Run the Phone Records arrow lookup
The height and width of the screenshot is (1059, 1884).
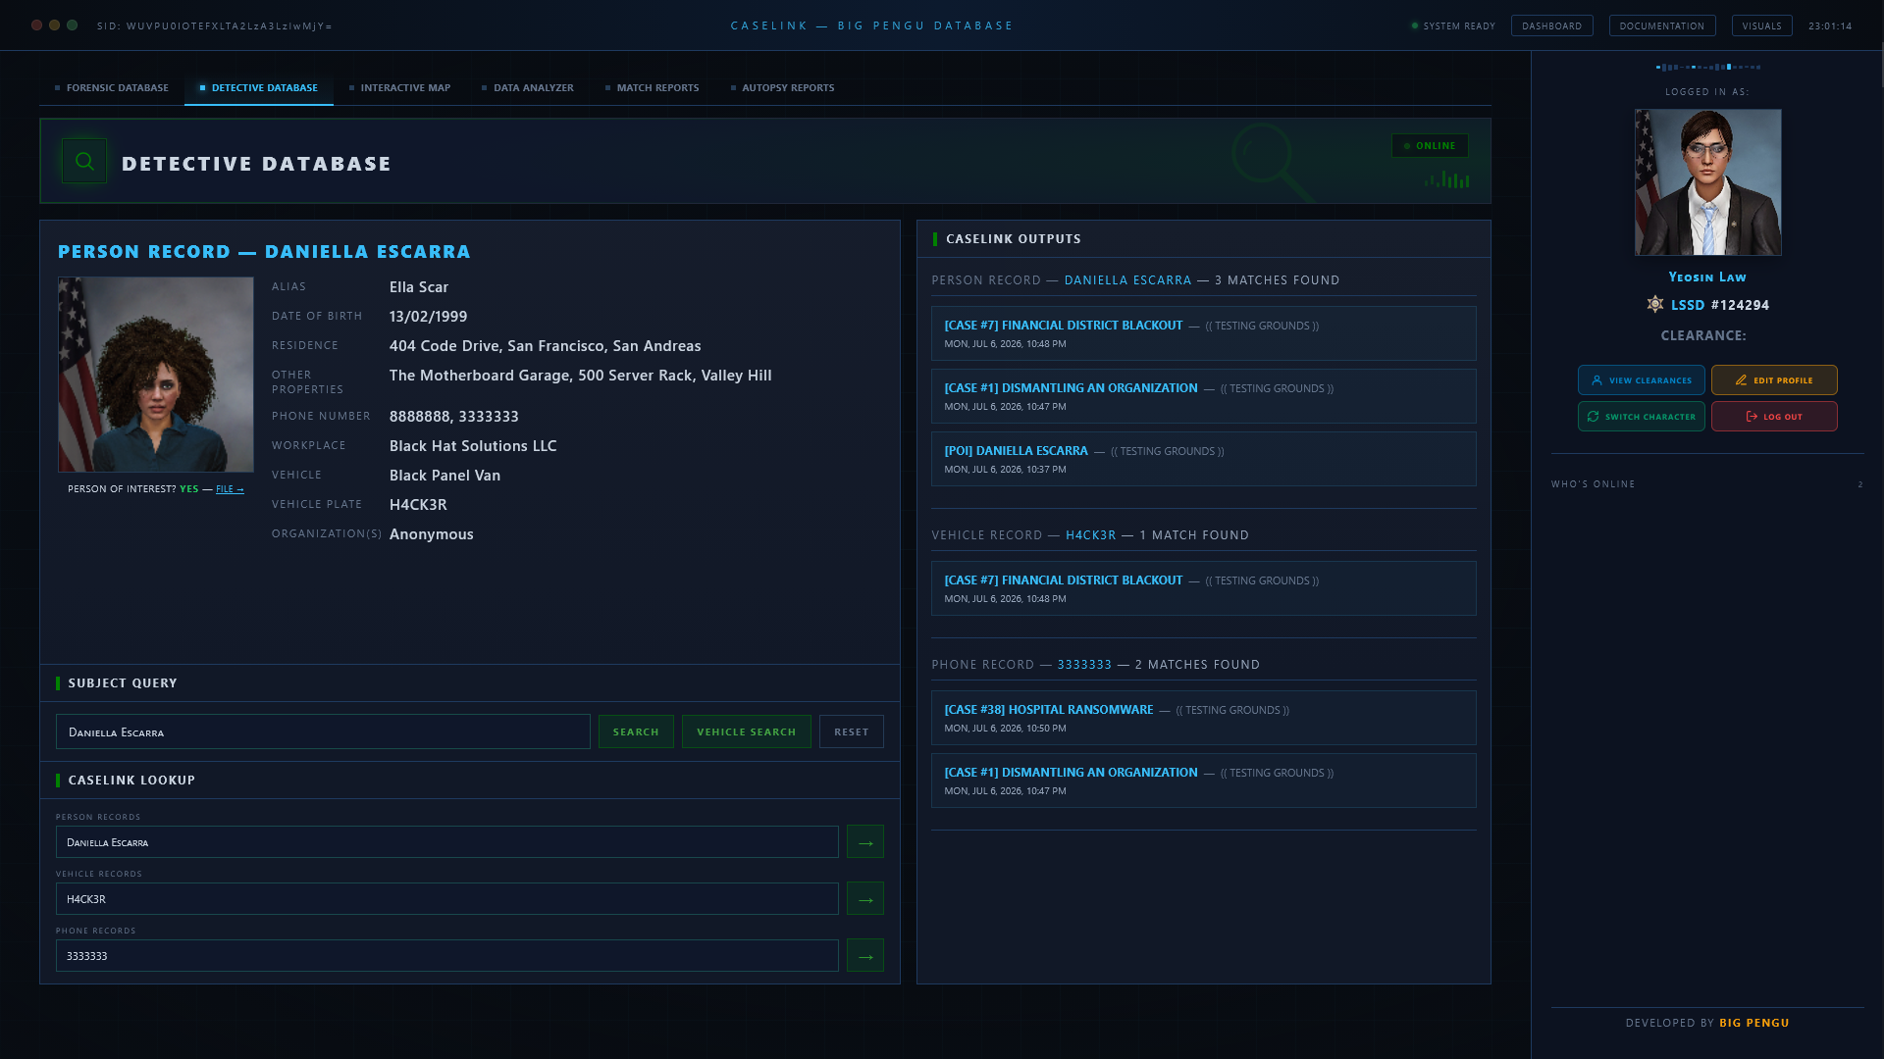tap(865, 956)
